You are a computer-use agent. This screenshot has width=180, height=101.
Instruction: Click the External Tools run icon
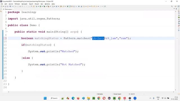coord(48,6)
